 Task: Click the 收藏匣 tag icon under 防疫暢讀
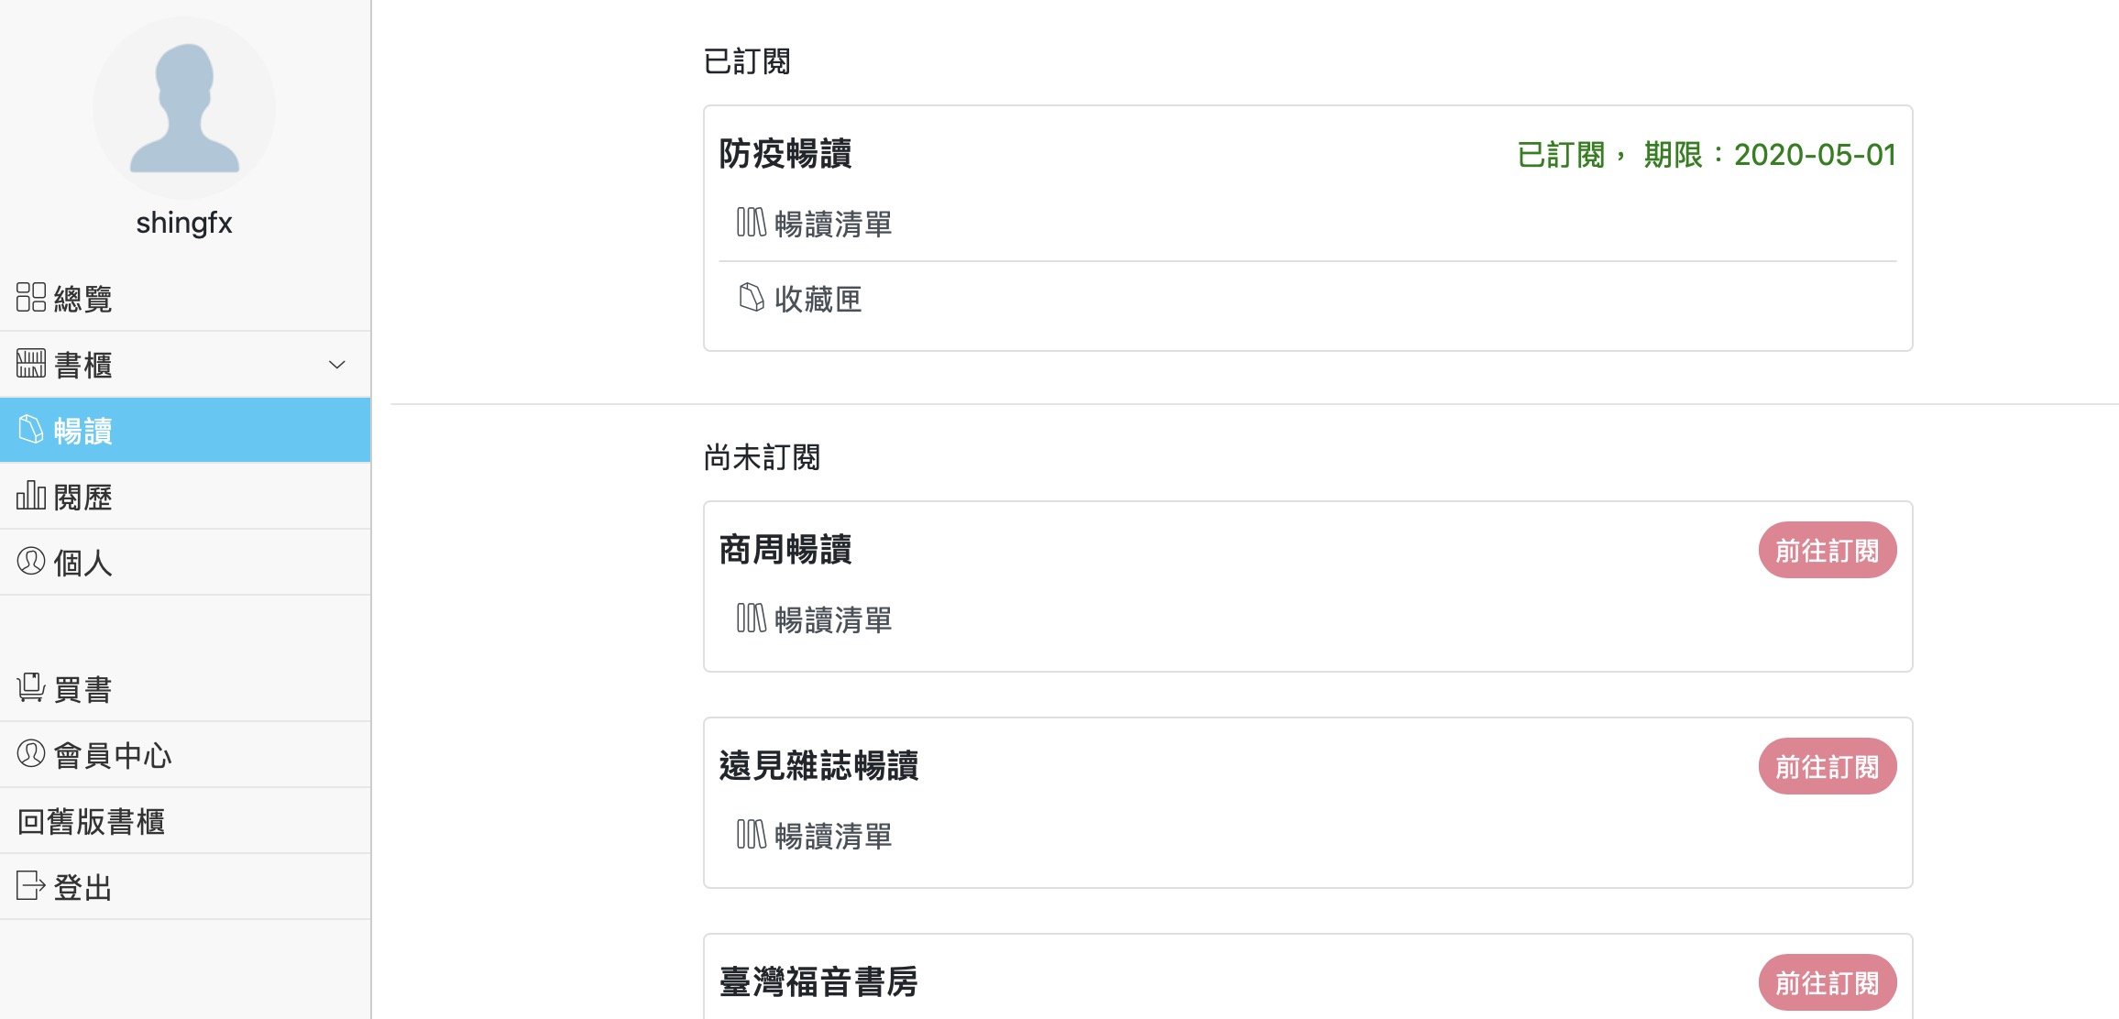pyautogui.click(x=752, y=297)
